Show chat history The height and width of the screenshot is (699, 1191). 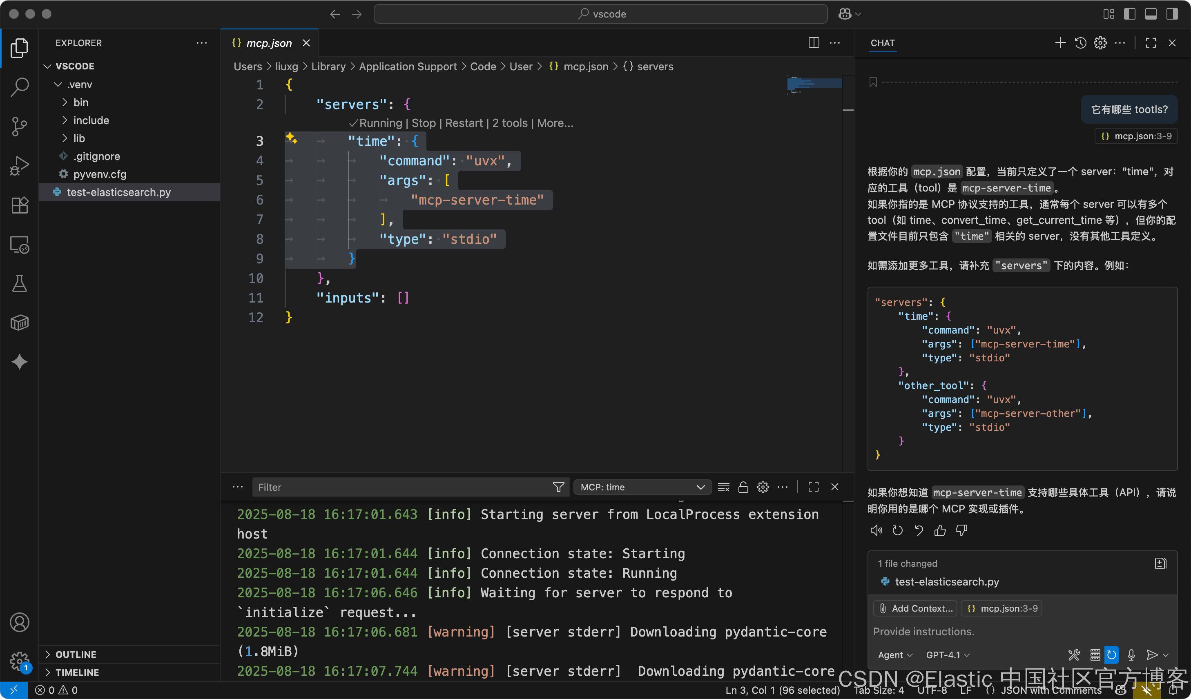(1080, 43)
